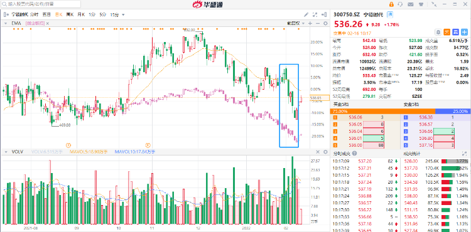Viewport: 471px width, 232px height.
Task: Click the VOLV indicator label
Action: [18, 152]
